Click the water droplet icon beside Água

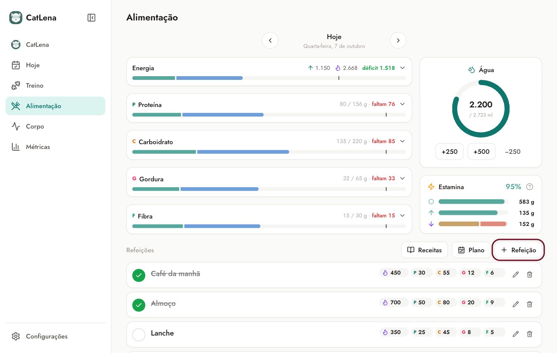[x=472, y=70]
